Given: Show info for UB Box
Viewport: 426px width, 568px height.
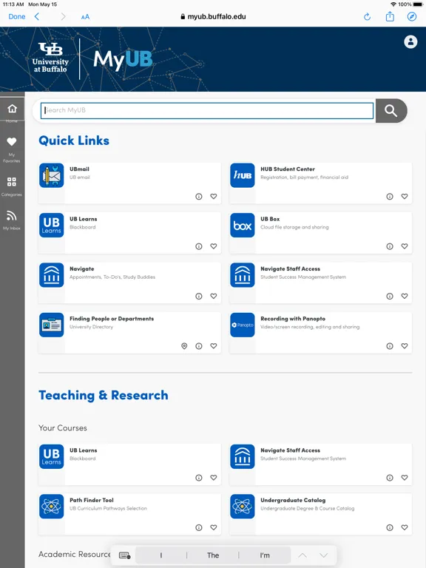Looking at the screenshot, I should coord(390,246).
